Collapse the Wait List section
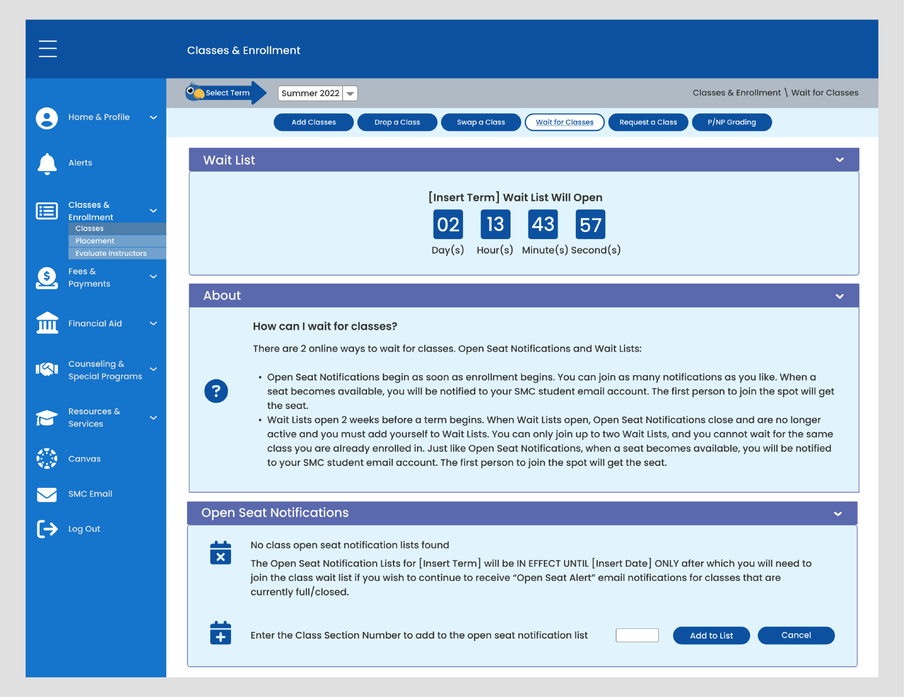 click(x=839, y=160)
